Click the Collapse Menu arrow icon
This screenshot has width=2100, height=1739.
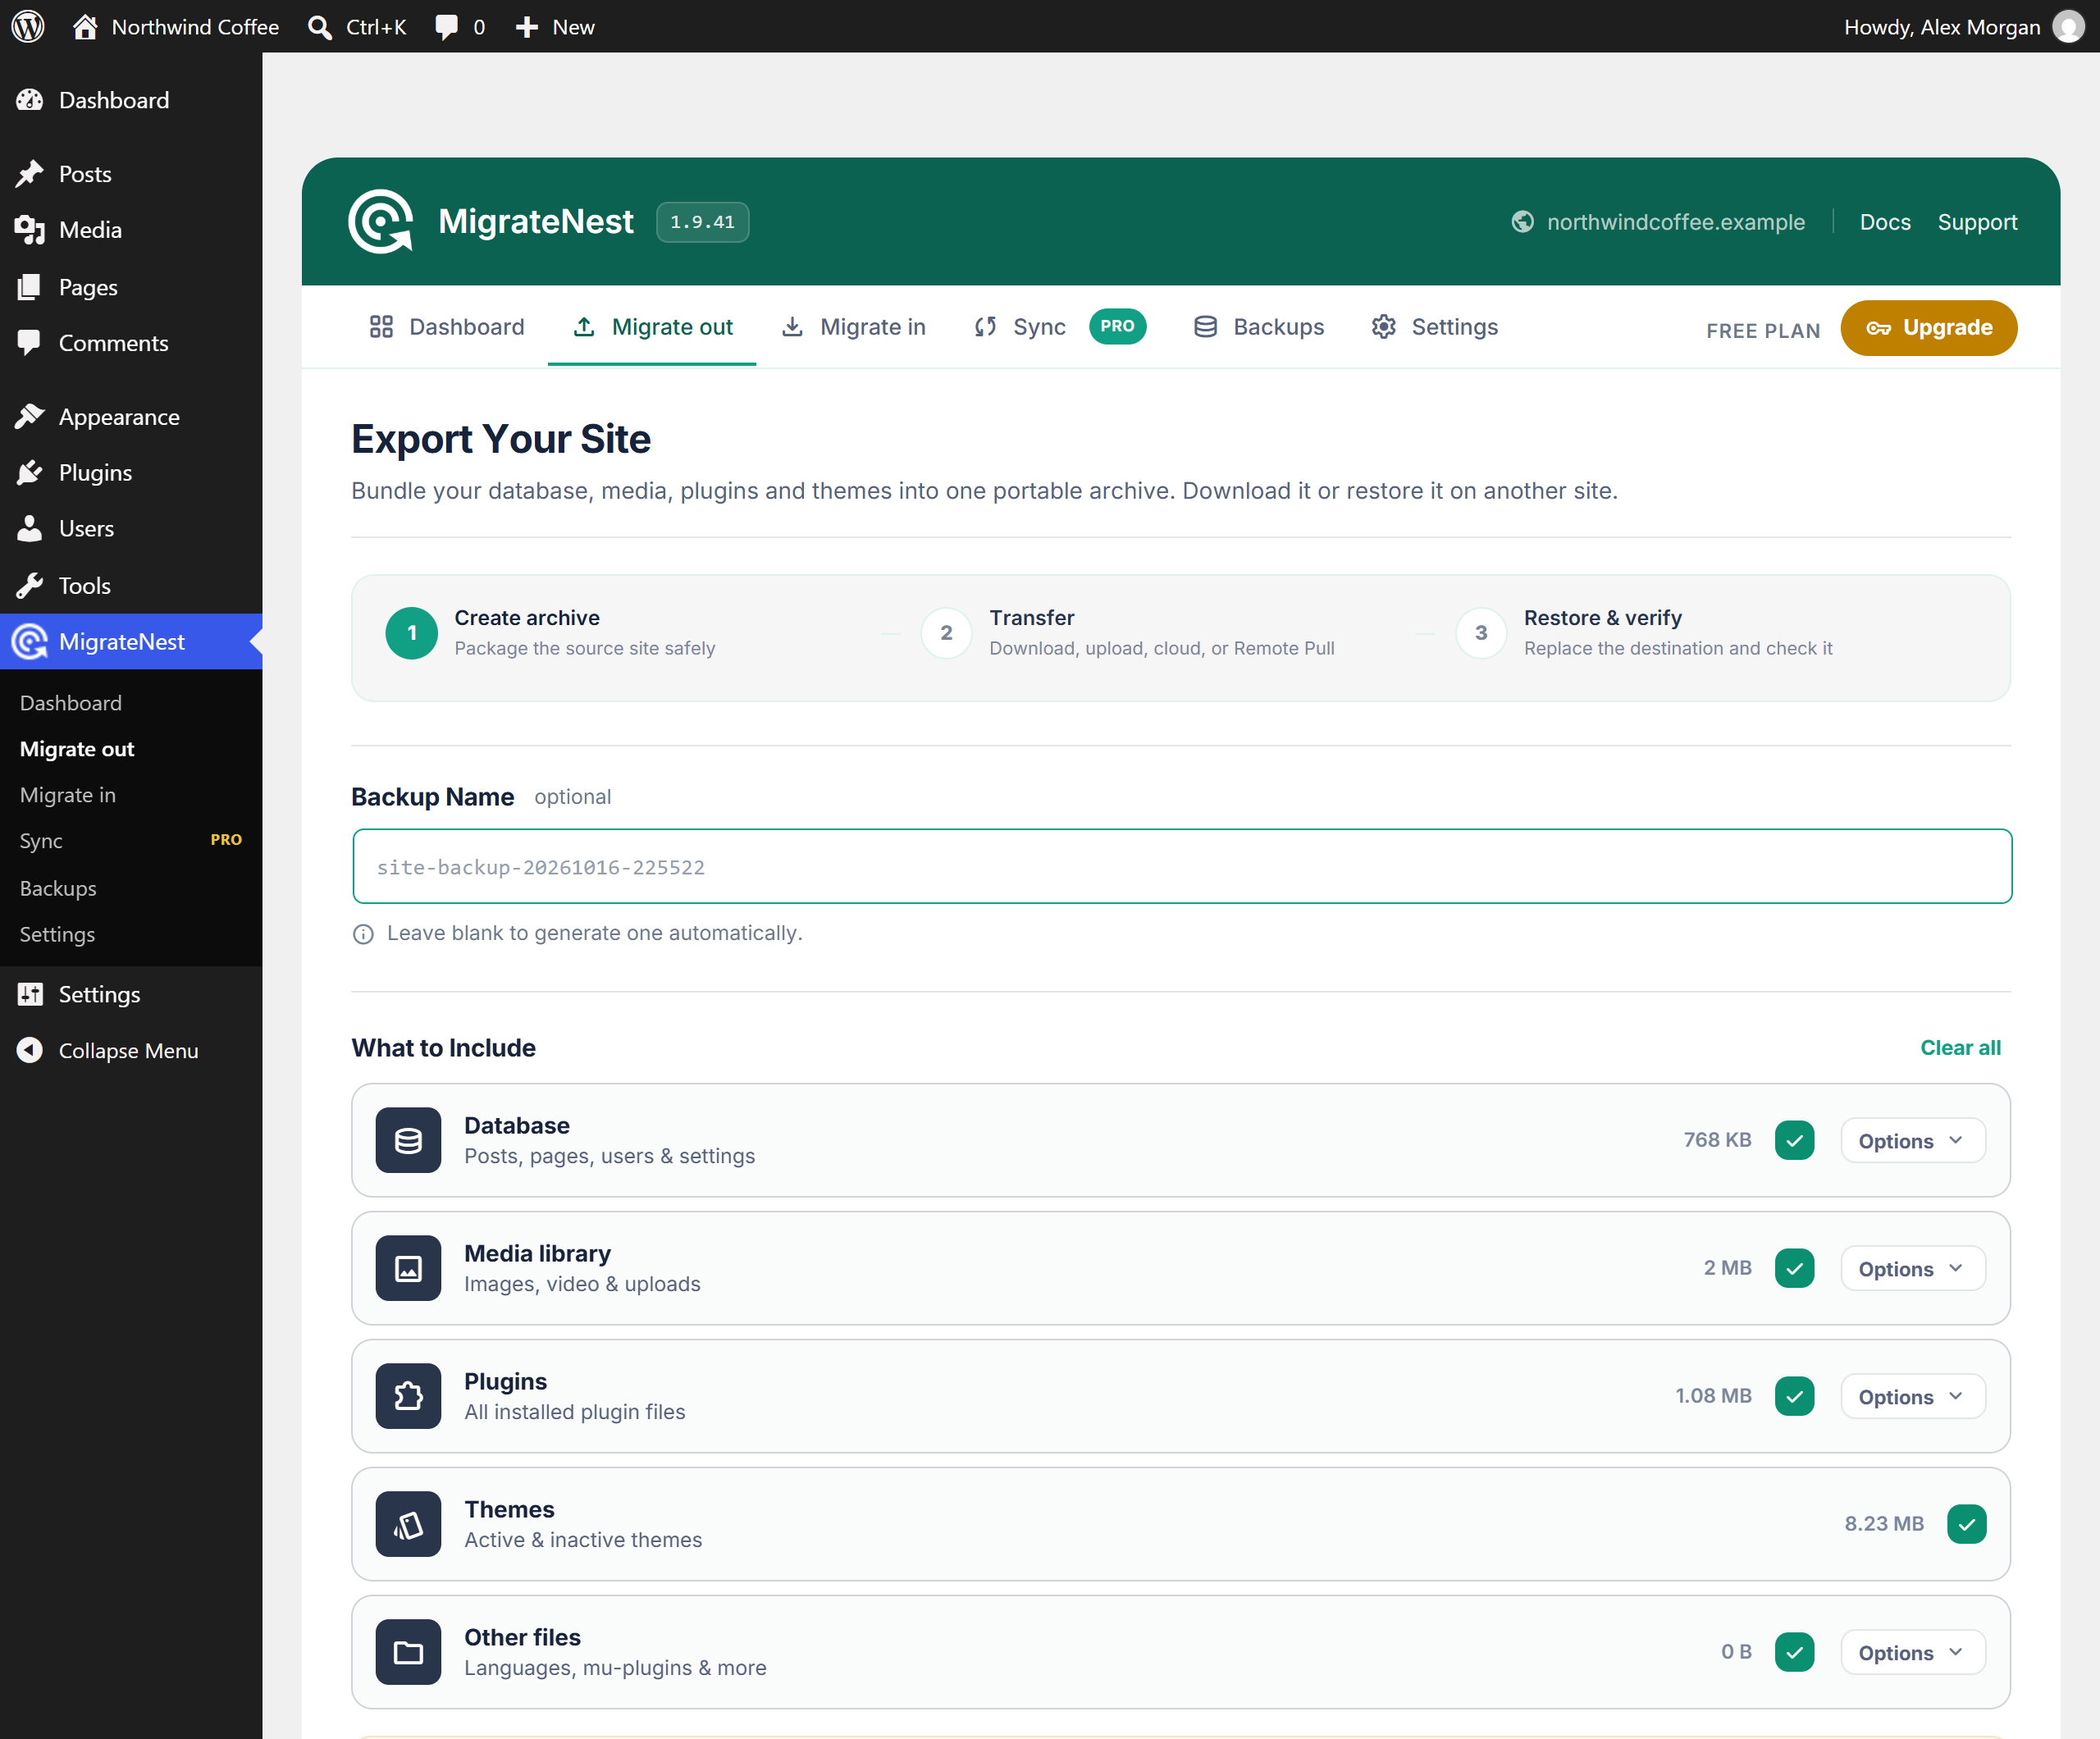[x=30, y=1050]
